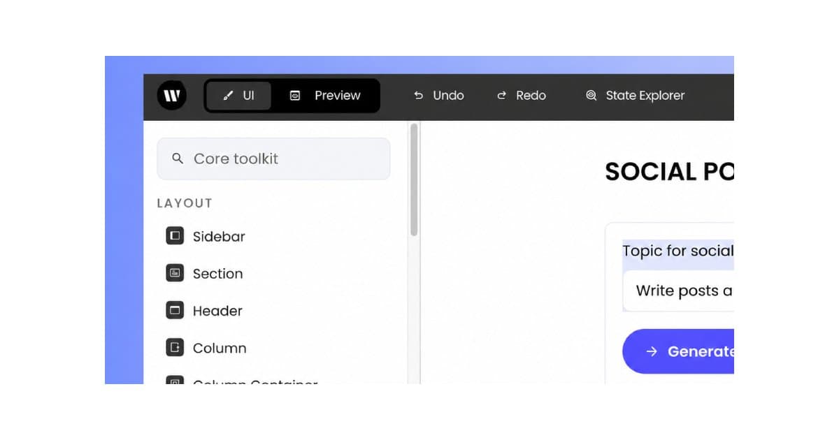Viewport: 839px width, 440px height.
Task: Select the Column component icon
Action: click(175, 347)
